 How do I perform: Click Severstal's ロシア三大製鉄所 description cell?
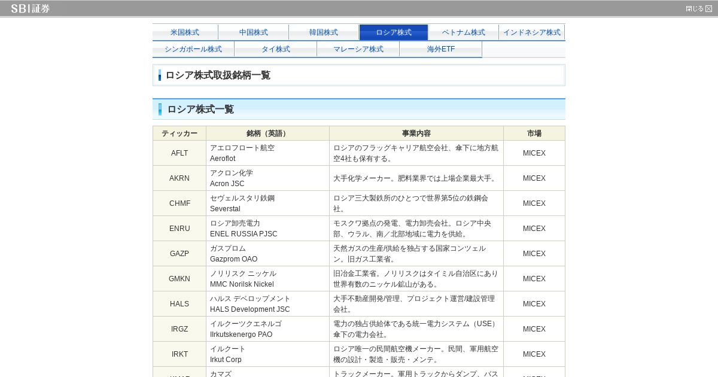(416, 203)
